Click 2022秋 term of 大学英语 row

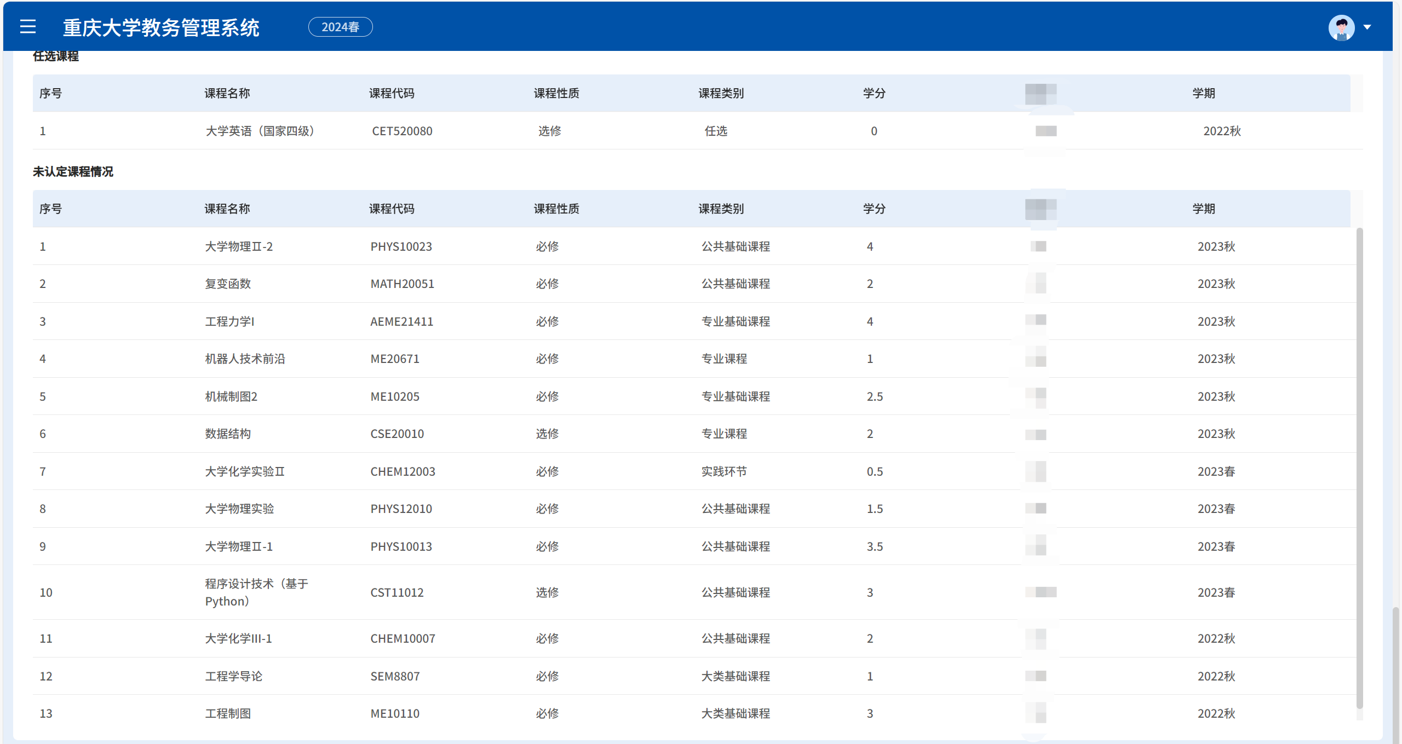coord(1222,131)
